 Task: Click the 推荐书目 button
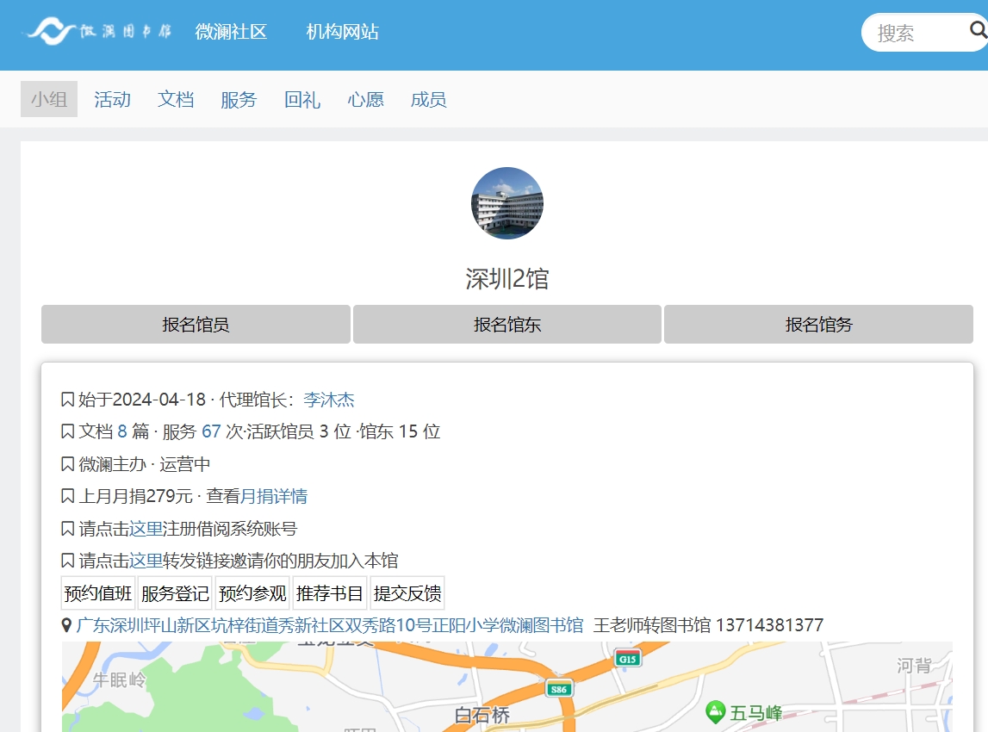[330, 593]
